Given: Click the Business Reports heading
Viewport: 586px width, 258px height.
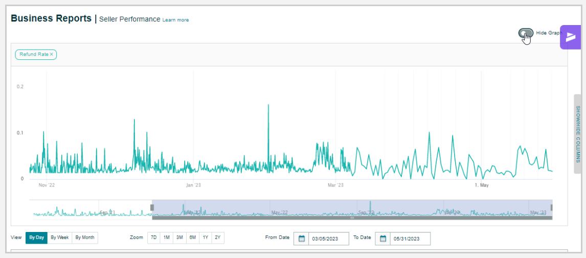Looking at the screenshot, I should (x=51, y=18).
